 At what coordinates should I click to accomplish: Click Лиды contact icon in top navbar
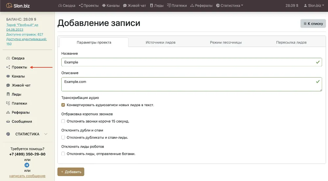(152, 6)
